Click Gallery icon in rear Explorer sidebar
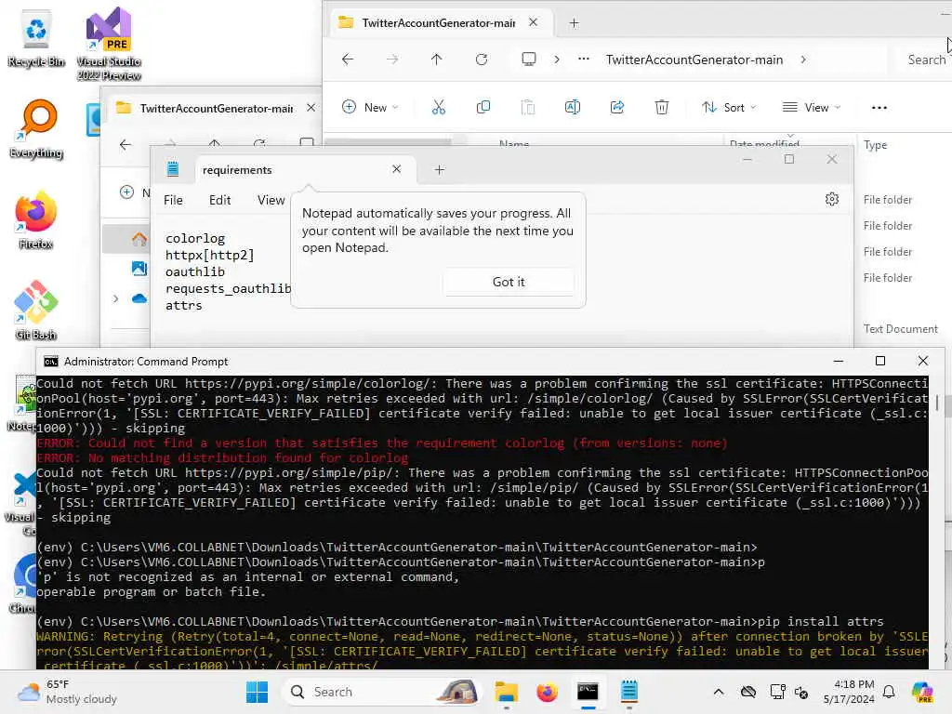952x714 pixels. click(x=139, y=268)
